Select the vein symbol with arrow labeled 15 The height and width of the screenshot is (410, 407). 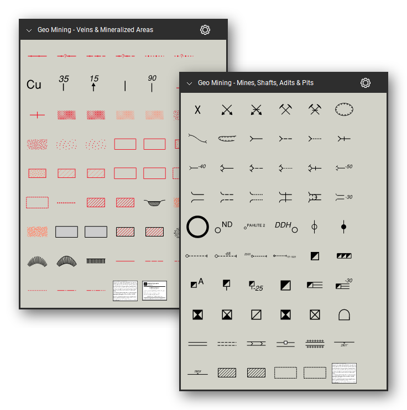[93, 83]
